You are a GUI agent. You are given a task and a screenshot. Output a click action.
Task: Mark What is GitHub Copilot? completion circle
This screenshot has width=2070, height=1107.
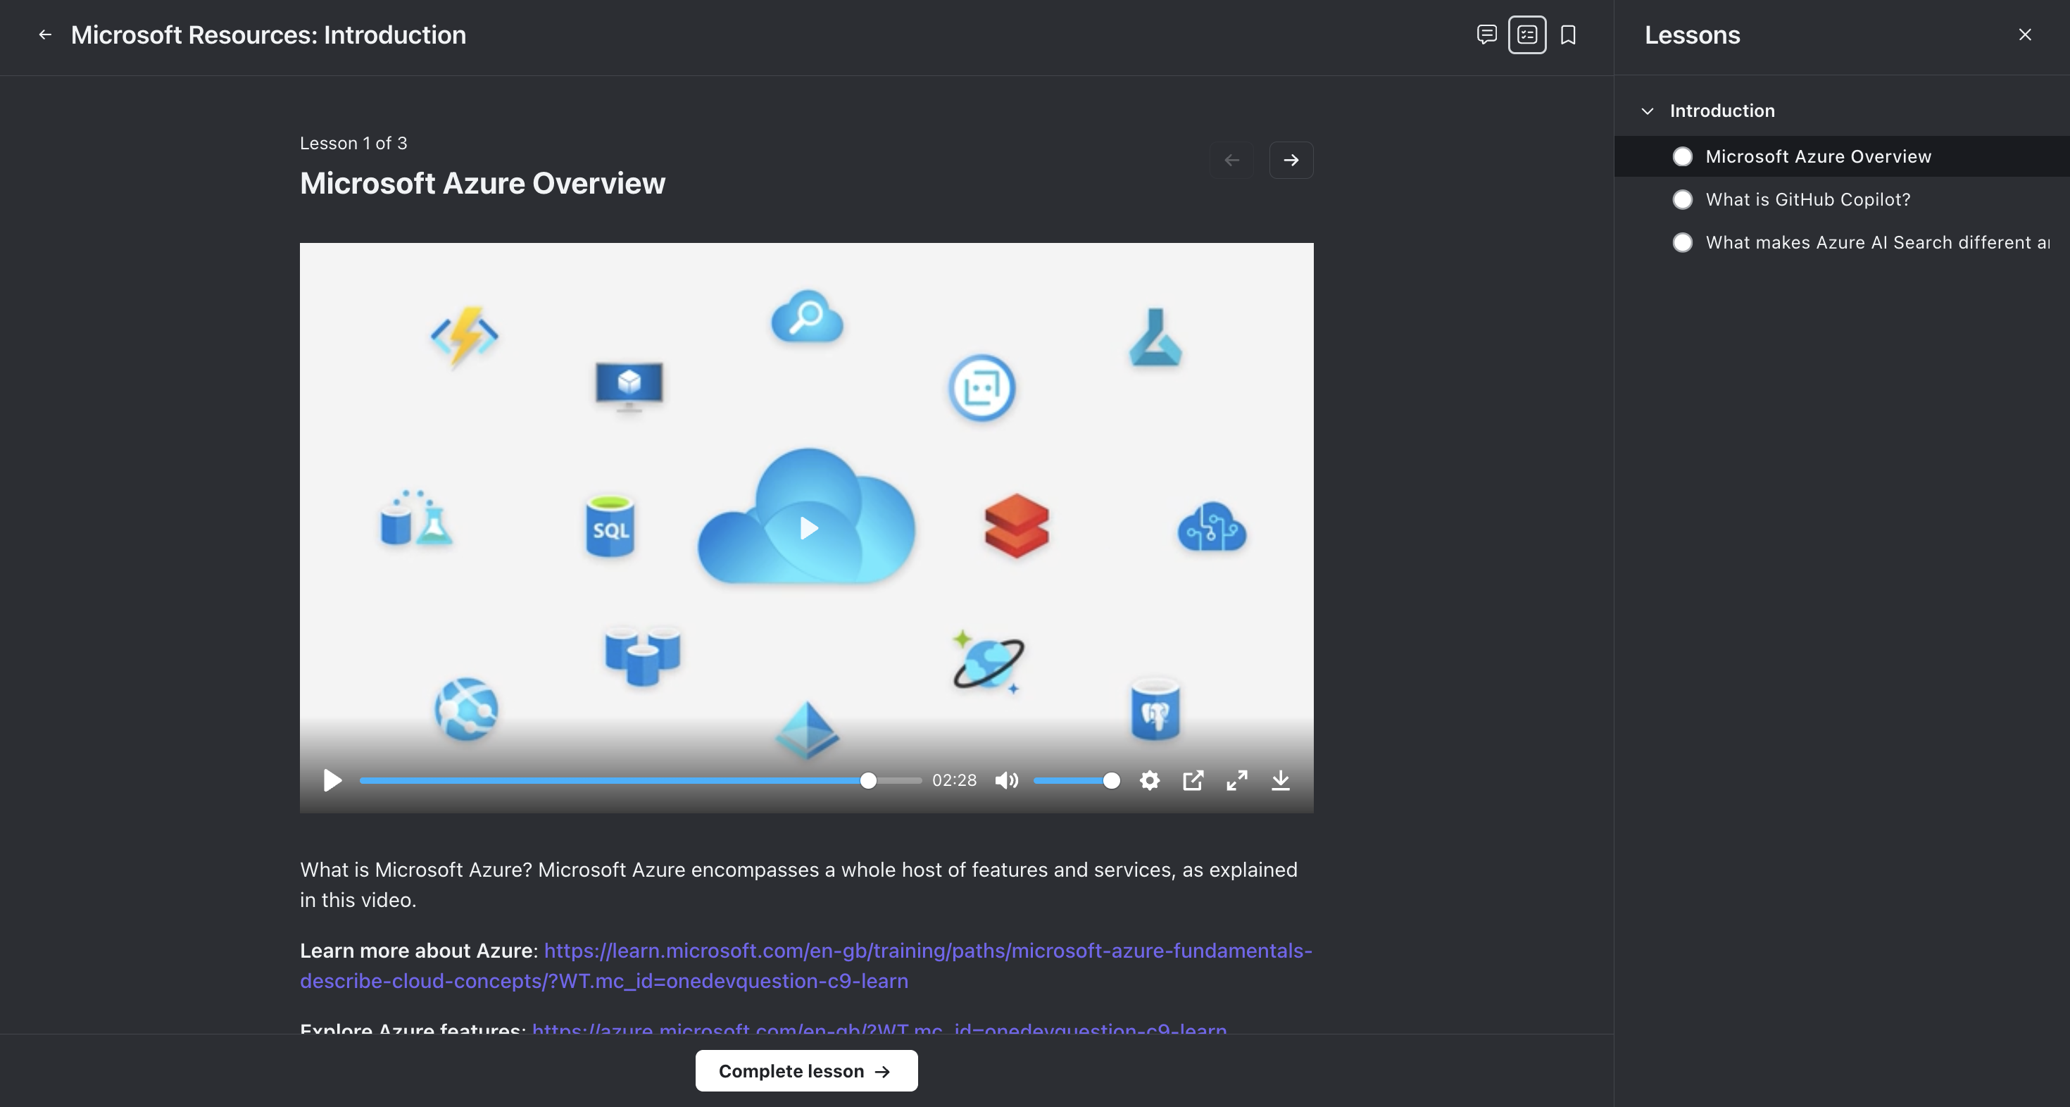(1682, 199)
